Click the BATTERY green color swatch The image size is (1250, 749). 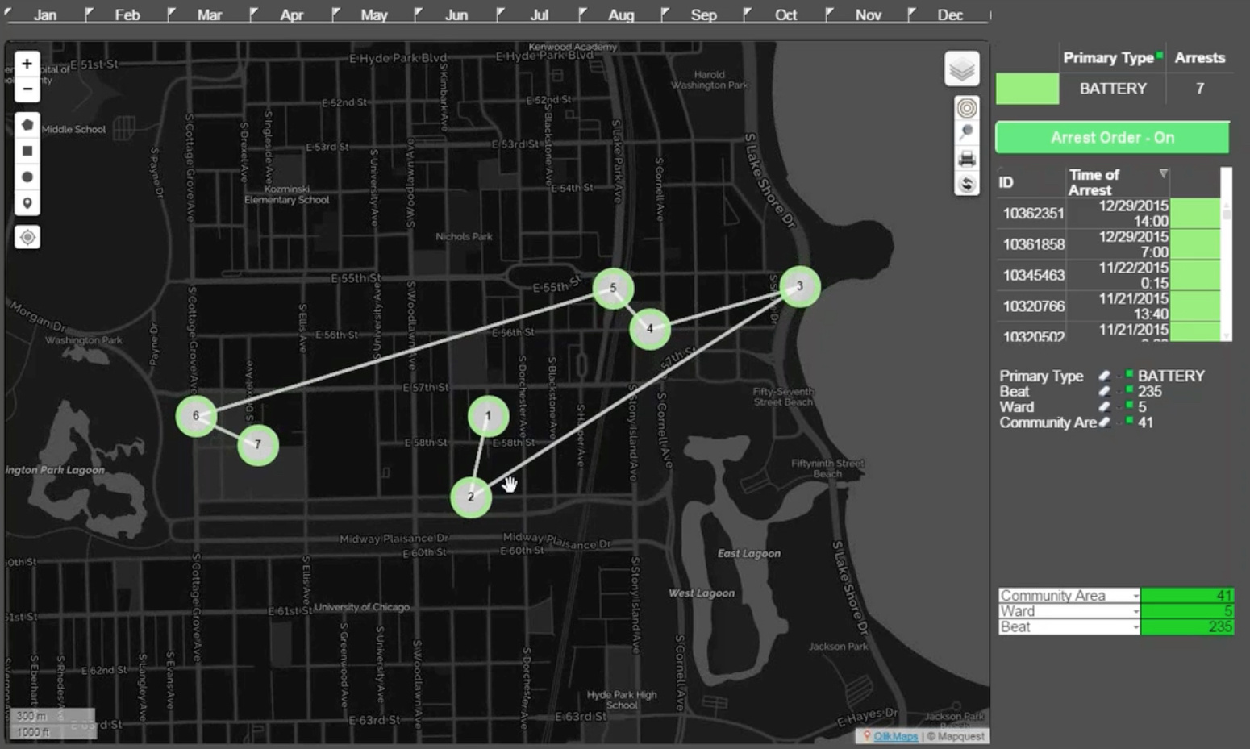click(1027, 89)
